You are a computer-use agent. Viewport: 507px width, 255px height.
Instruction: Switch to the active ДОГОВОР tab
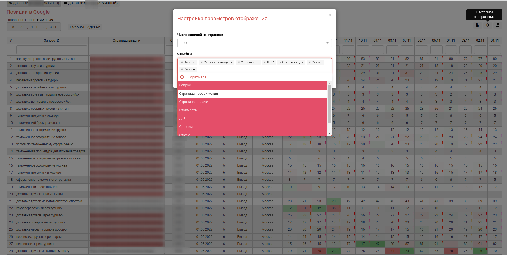[34, 3]
